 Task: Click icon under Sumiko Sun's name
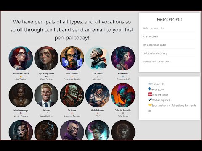pyautogui.click(x=123, y=76)
